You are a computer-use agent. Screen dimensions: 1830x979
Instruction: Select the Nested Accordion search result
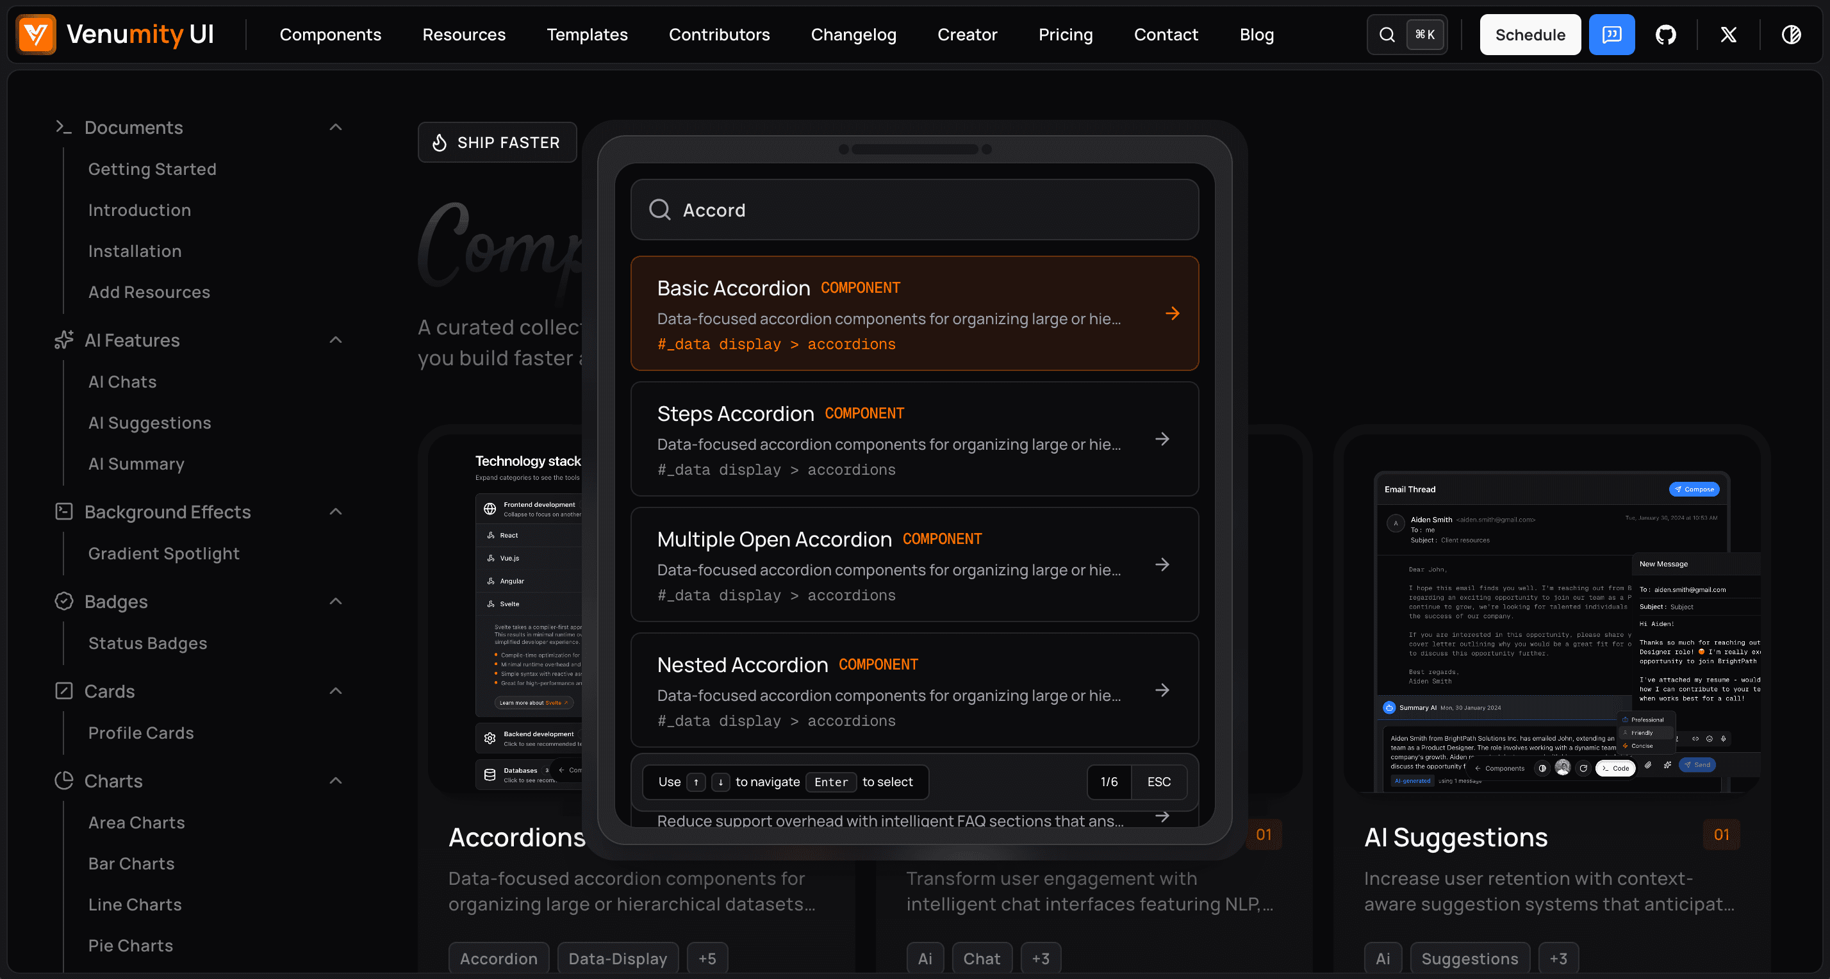pyautogui.click(x=914, y=690)
